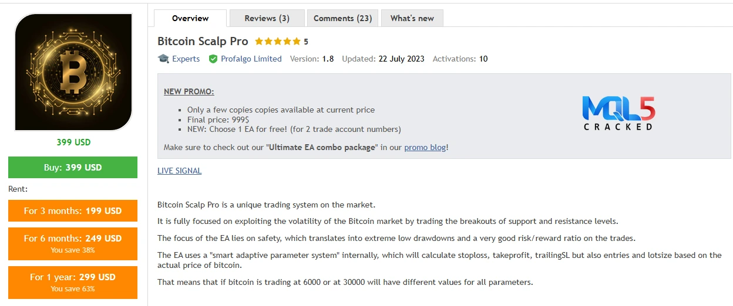733x306 pixels.
Task: Open the Comments (23) tab
Action: 343,18
